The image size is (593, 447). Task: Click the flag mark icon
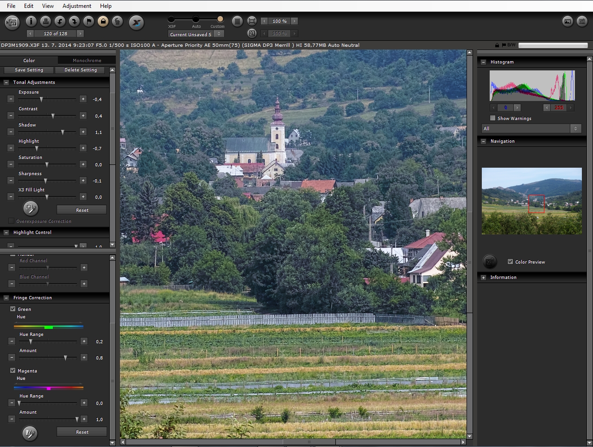tap(88, 21)
